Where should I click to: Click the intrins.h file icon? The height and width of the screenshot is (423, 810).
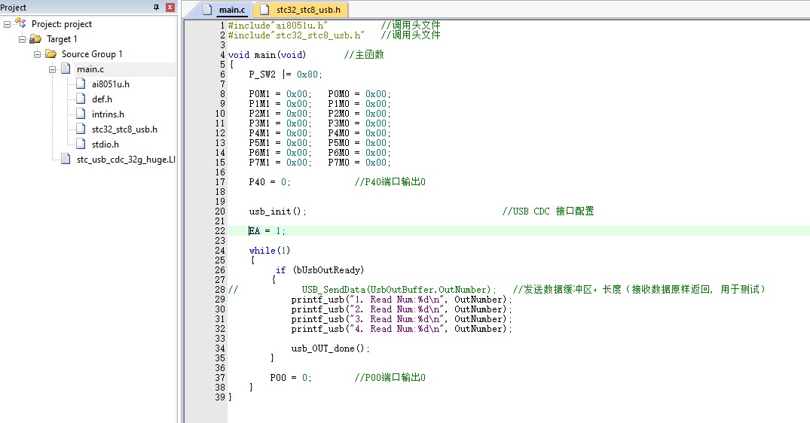(x=81, y=114)
